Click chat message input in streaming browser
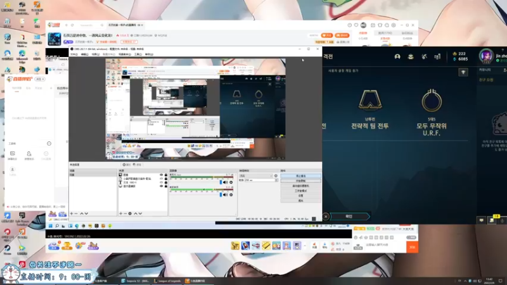 pos(385,245)
